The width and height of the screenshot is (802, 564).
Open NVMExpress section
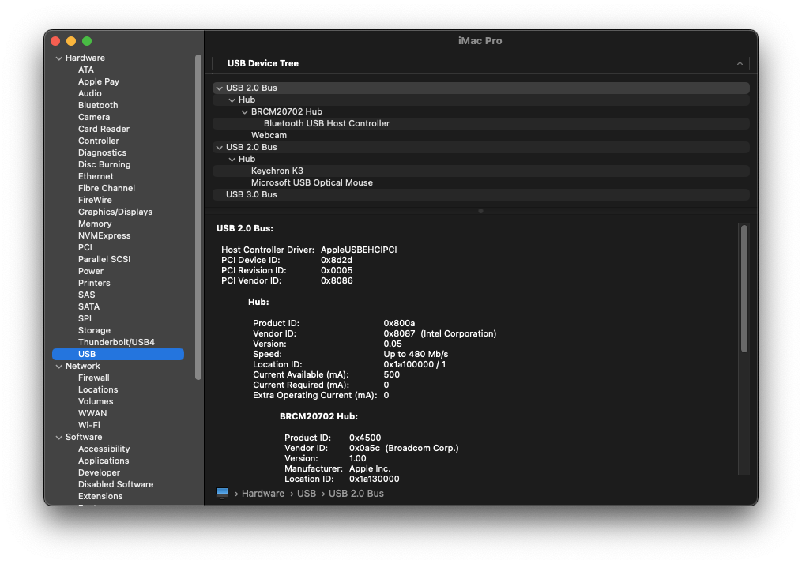click(x=104, y=235)
